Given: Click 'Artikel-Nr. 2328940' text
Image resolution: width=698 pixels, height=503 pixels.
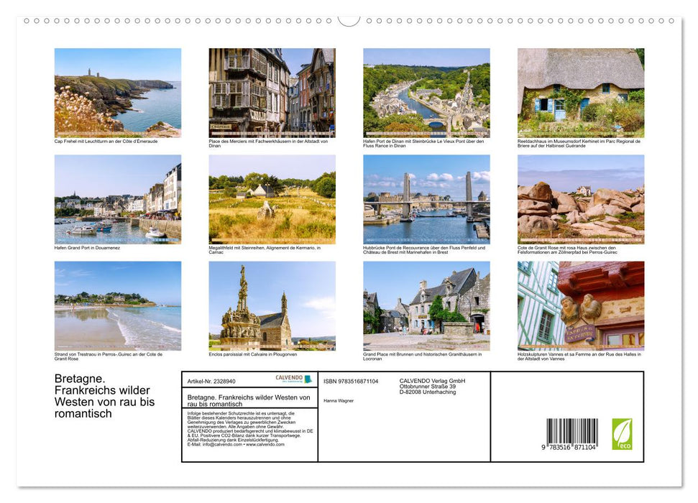Looking at the screenshot, I should pyautogui.click(x=211, y=382).
